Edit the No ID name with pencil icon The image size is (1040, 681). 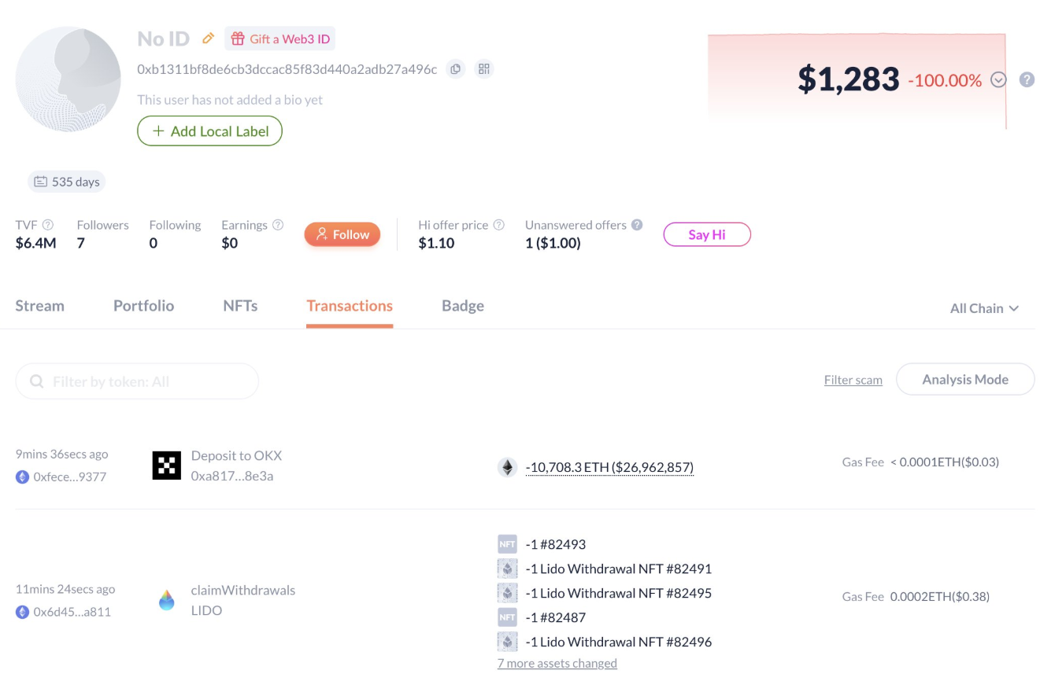[209, 39]
